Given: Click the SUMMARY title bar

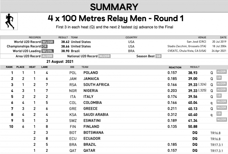Looking at the screenshot, I should (114, 7).
